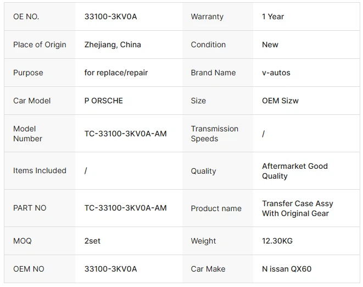The height and width of the screenshot is (287, 363).
Task: Click the Items Included label
Action: 40,170
